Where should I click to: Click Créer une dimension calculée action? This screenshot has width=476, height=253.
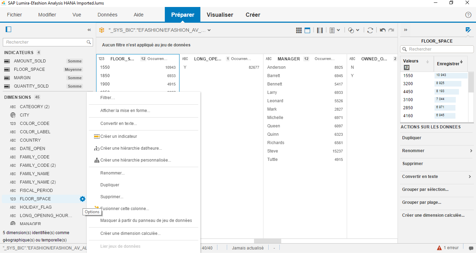coord(433,215)
